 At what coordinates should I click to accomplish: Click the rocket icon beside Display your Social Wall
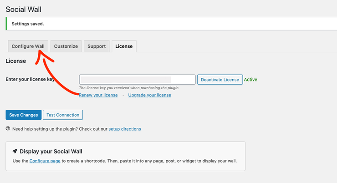point(15,151)
